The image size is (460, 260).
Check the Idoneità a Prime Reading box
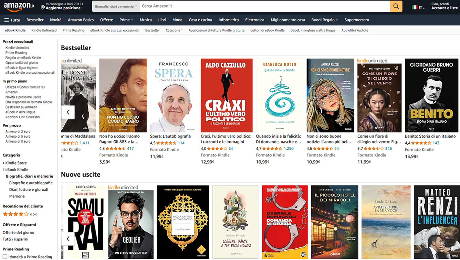point(5,257)
